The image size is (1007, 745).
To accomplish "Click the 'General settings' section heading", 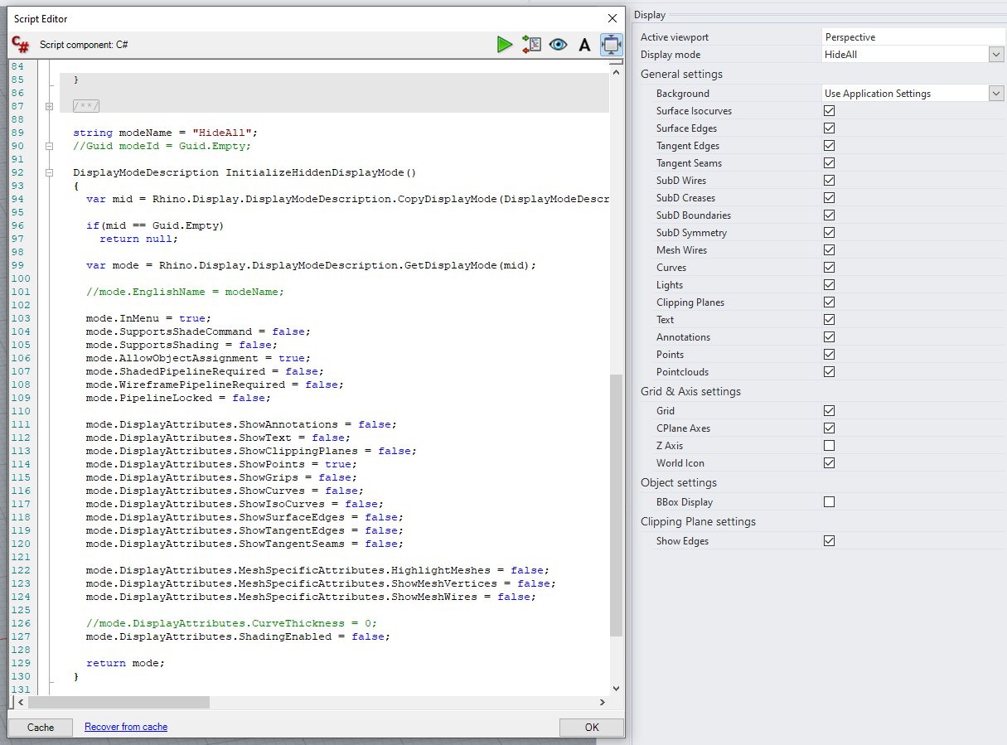I will 681,74.
